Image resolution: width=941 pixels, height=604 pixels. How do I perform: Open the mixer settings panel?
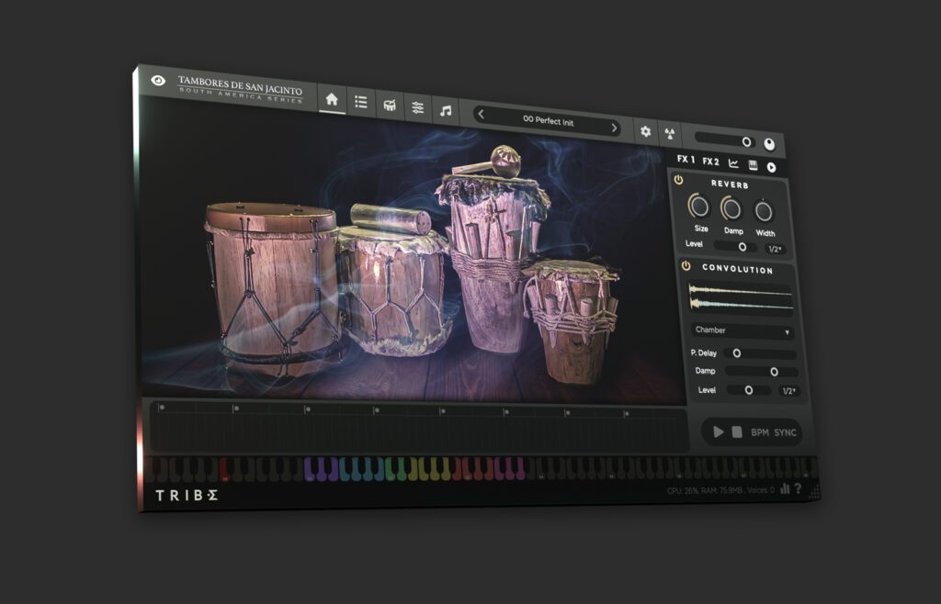coord(418,109)
